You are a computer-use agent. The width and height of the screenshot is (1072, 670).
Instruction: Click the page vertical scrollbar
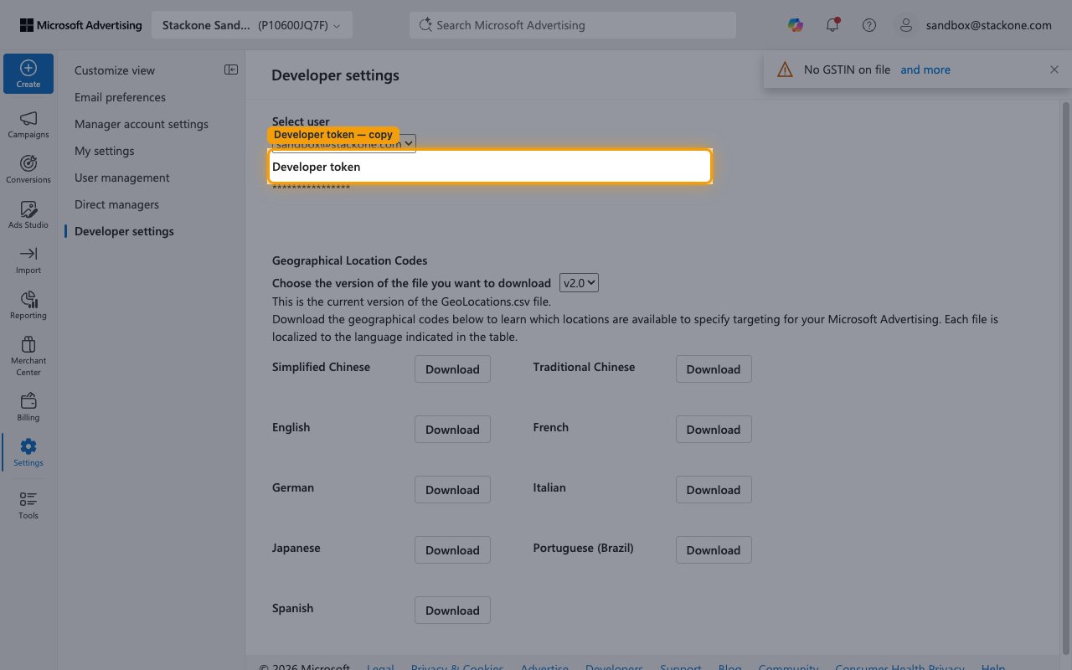pyautogui.click(x=1065, y=377)
